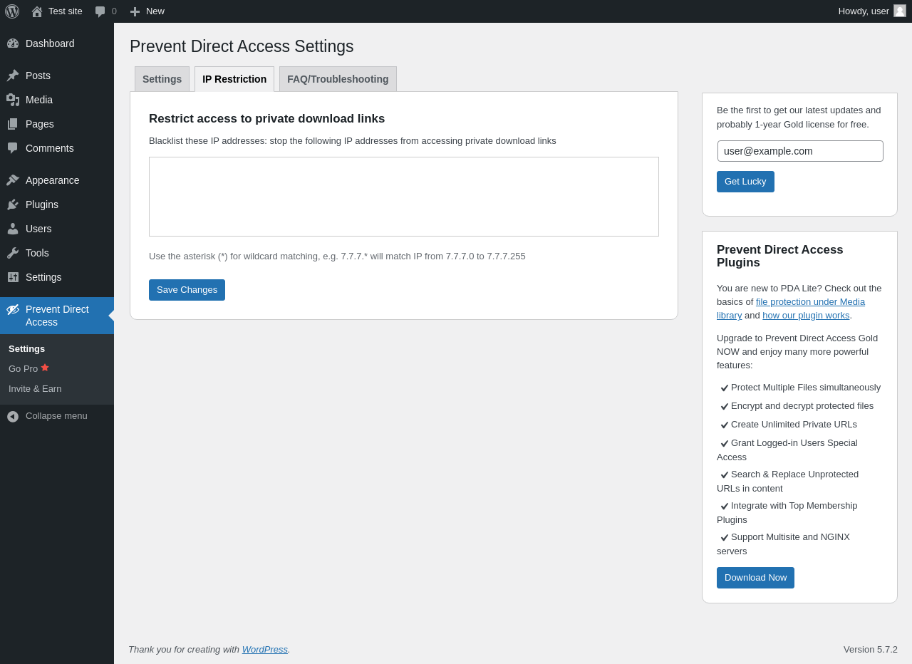Open the Test site home icon
Screen dimensions: 912x664
pos(37,11)
